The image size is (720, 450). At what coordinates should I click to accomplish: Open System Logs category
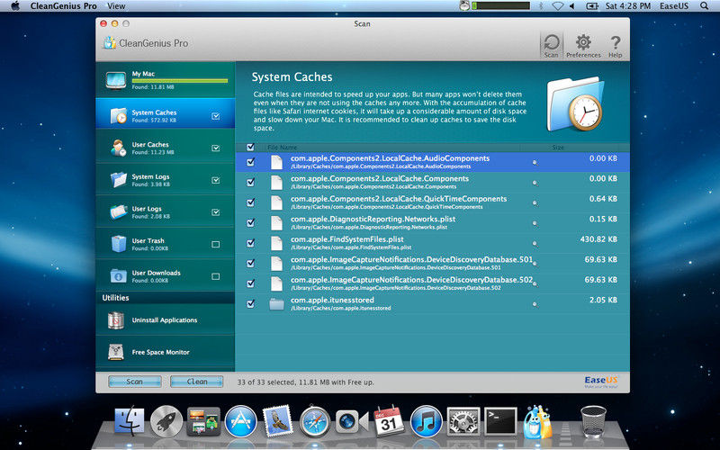(x=166, y=180)
